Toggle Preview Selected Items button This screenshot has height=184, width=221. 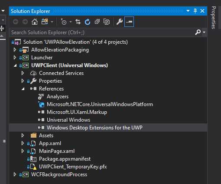pos(129,22)
